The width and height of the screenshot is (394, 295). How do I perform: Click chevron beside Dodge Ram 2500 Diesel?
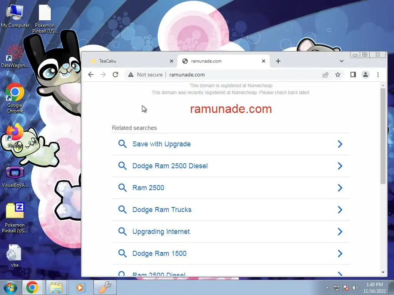point(340,166)
